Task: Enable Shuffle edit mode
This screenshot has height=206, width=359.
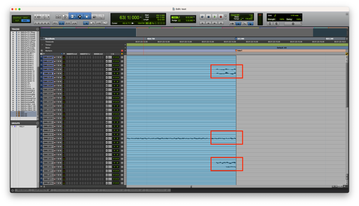Action: pos(17,18)
